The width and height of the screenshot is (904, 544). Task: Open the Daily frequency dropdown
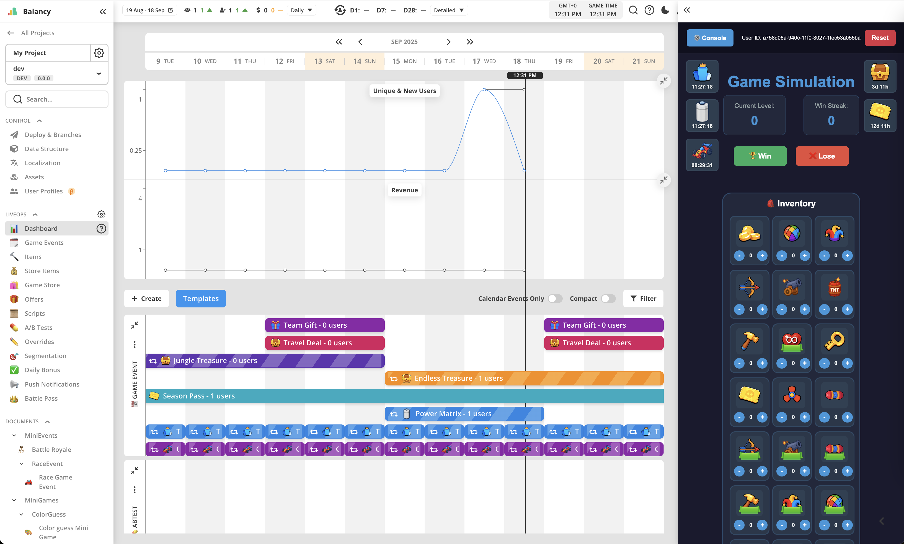301,10
